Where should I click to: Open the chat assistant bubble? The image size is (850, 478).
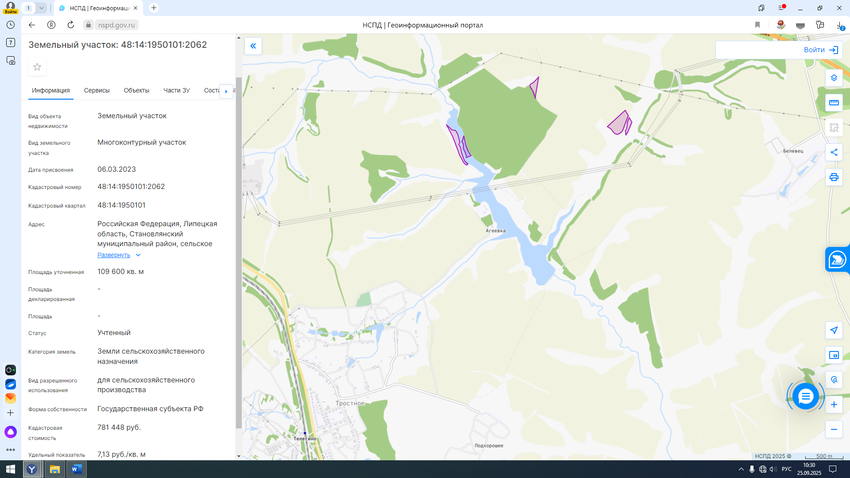[805, 396]
